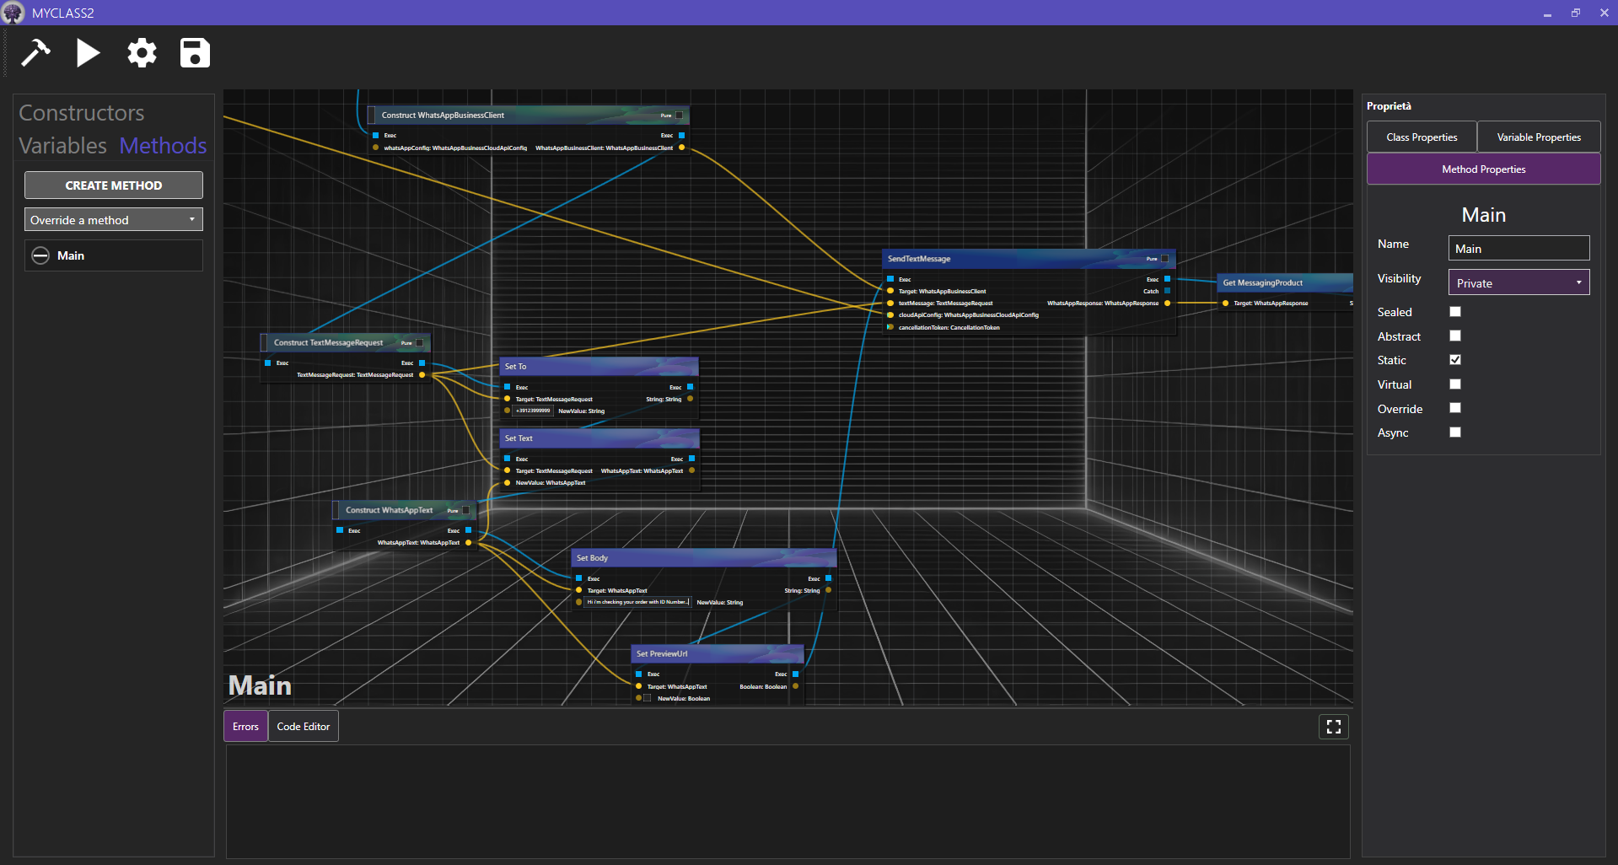Screen dimensions: 1618x865
Task: Click the method Name input field
Action: pos(1518,249)
